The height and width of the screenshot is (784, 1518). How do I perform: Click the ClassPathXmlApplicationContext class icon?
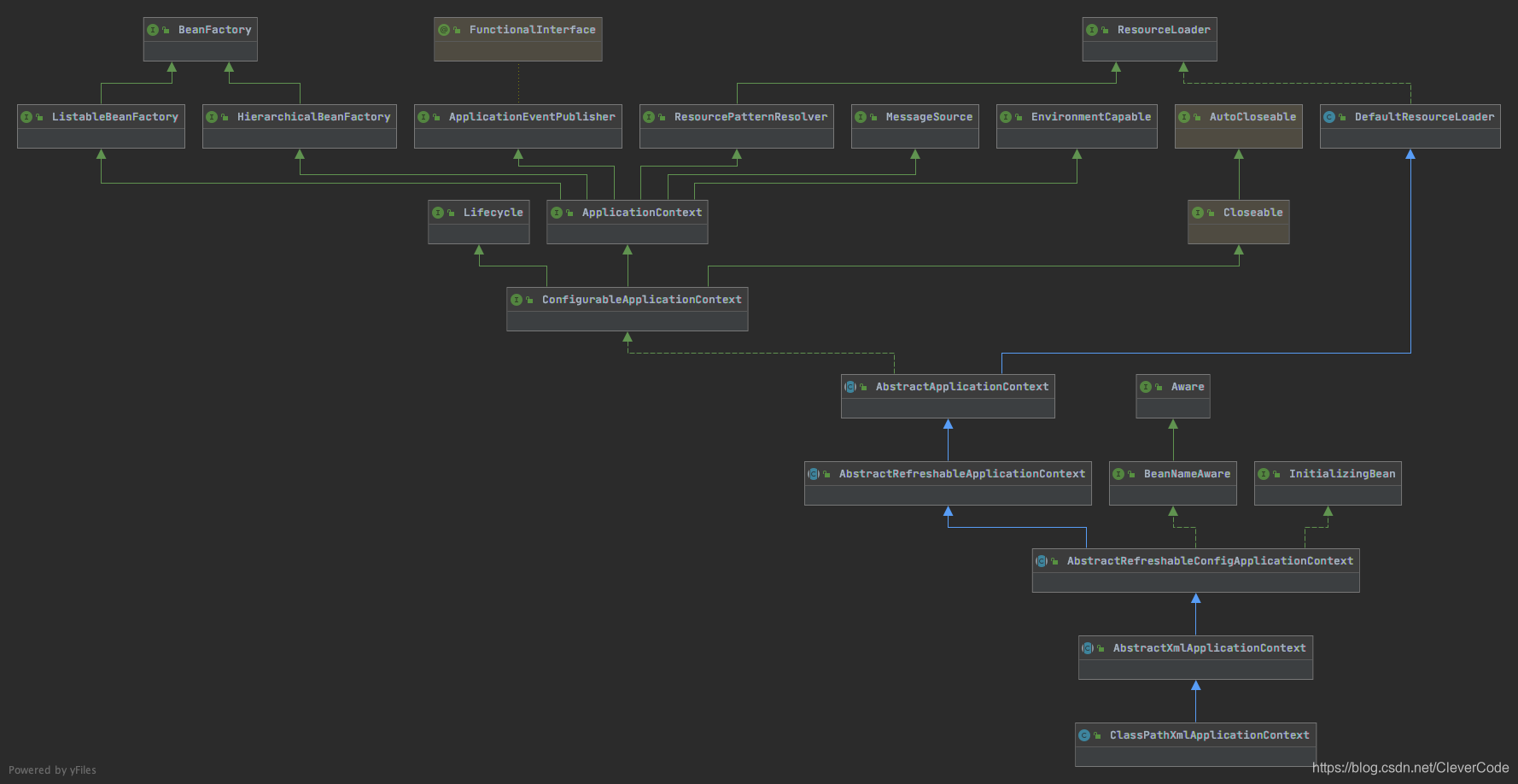(x=1084, y=735)
